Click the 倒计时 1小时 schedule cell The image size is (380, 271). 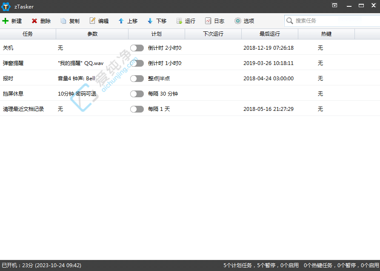point(165,63)
